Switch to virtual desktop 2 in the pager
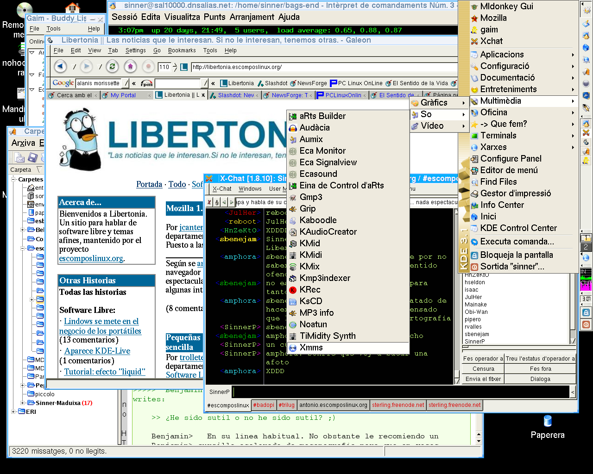This screenshot has height=474, width=593. coord(586,247)
